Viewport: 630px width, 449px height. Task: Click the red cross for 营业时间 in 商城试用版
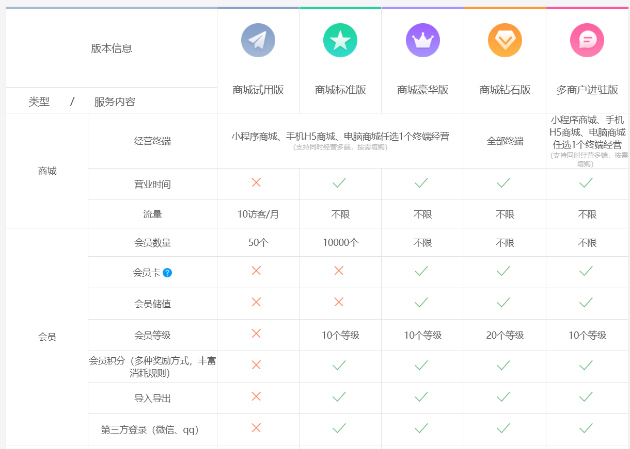tap(256, 182)
